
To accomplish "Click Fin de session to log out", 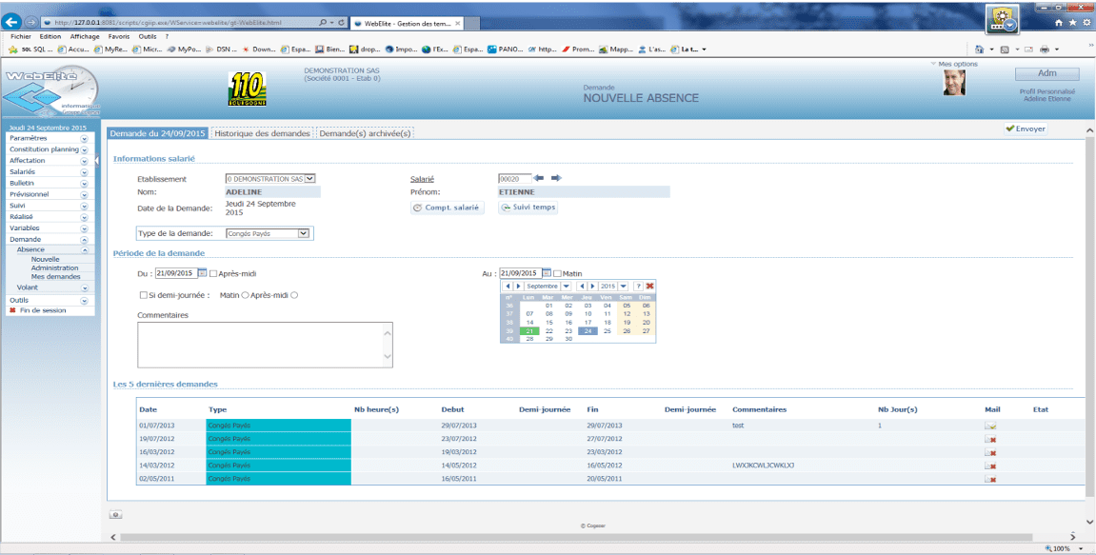I will click(x=43, y=310).
